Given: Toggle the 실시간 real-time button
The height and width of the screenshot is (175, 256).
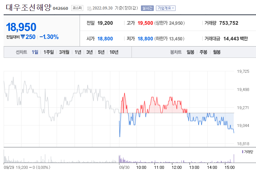Looking at the screenshot, I should point(147,8).
